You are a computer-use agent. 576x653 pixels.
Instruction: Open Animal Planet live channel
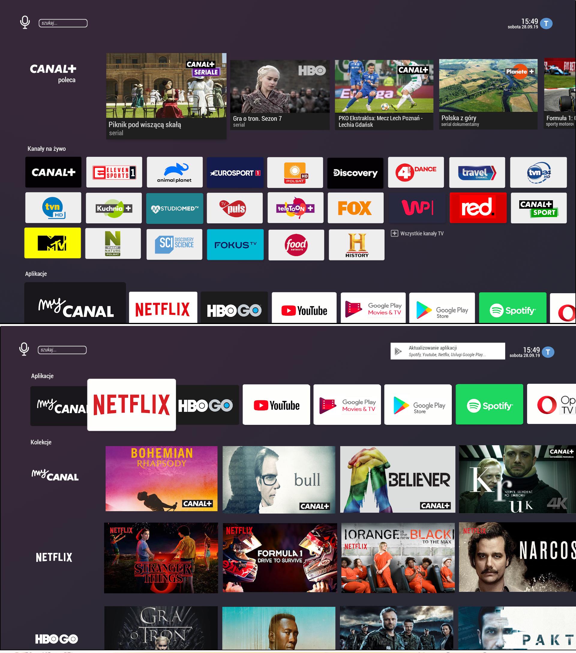pos(174,172)
